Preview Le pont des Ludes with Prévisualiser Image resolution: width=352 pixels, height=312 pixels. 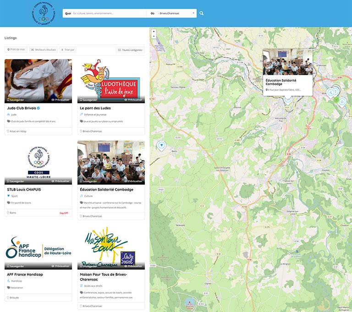[133, 100]
